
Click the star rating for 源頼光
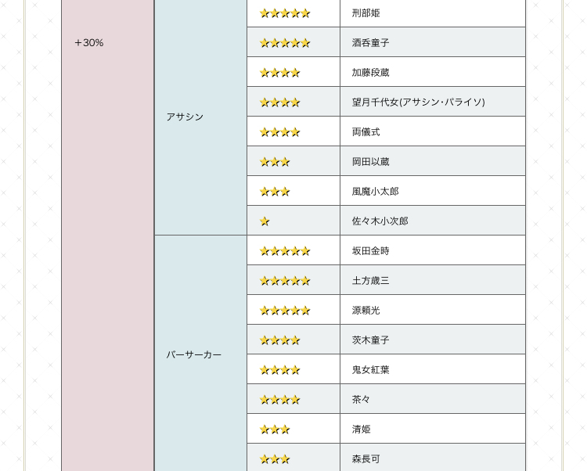285,311
